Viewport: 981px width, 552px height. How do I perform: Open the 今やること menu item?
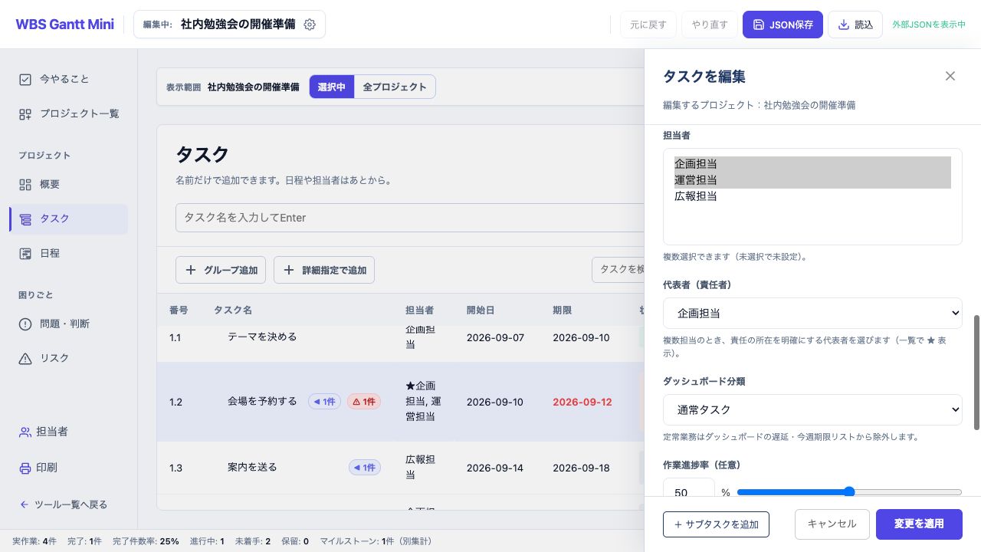(x=68, y=79)
